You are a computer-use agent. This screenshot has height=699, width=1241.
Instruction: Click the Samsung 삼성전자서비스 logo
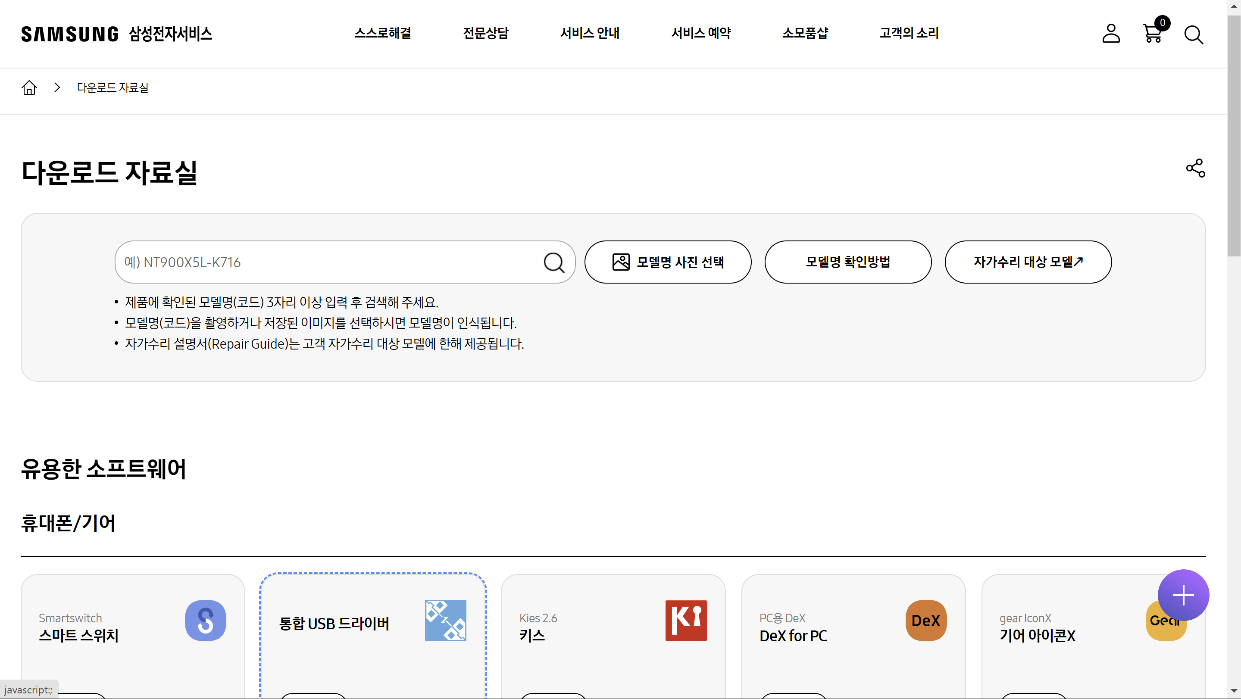(x=116, y=34)
